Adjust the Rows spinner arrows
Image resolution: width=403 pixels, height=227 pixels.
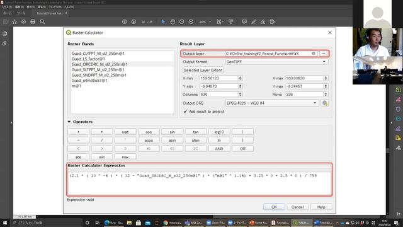pos(326,95)
